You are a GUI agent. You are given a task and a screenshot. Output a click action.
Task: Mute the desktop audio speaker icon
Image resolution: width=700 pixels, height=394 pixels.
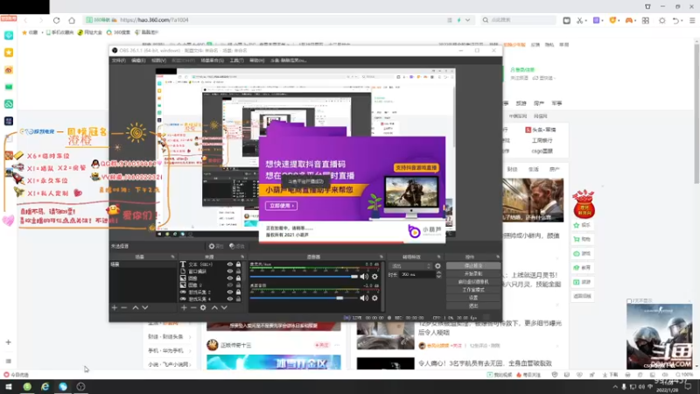pyautogui.click(x=364, y=298)
